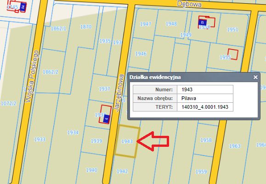Click parcel label 1862/2
The image size is (266, 184).
[x=51, y=72]
